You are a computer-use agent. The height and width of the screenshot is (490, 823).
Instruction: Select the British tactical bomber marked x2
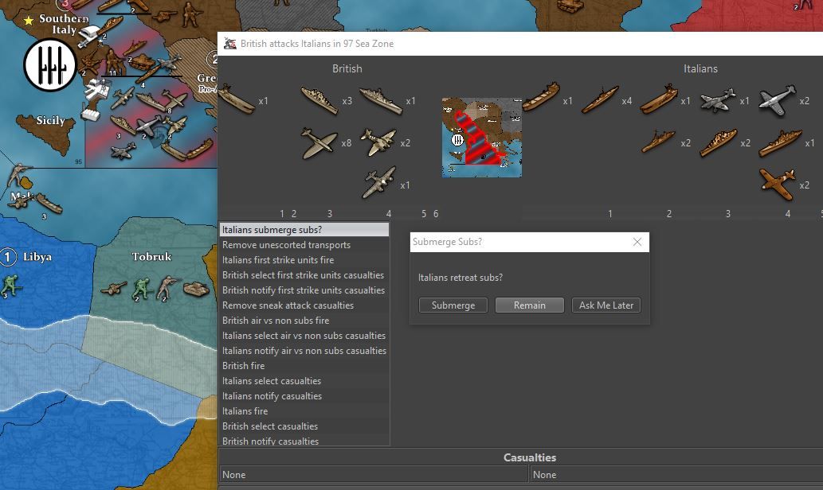(378, 143)
